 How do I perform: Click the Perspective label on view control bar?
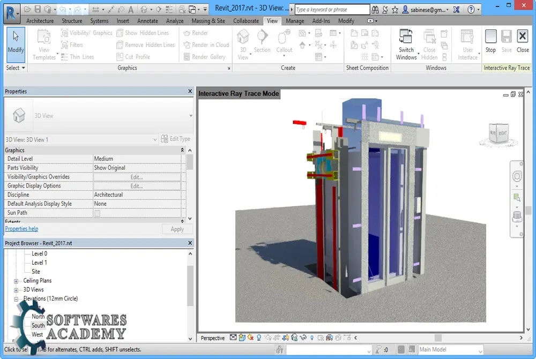[213, 338]
